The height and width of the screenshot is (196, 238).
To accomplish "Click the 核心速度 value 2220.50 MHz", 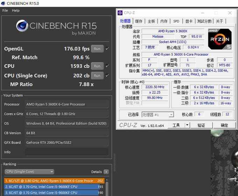I will 155,87.
